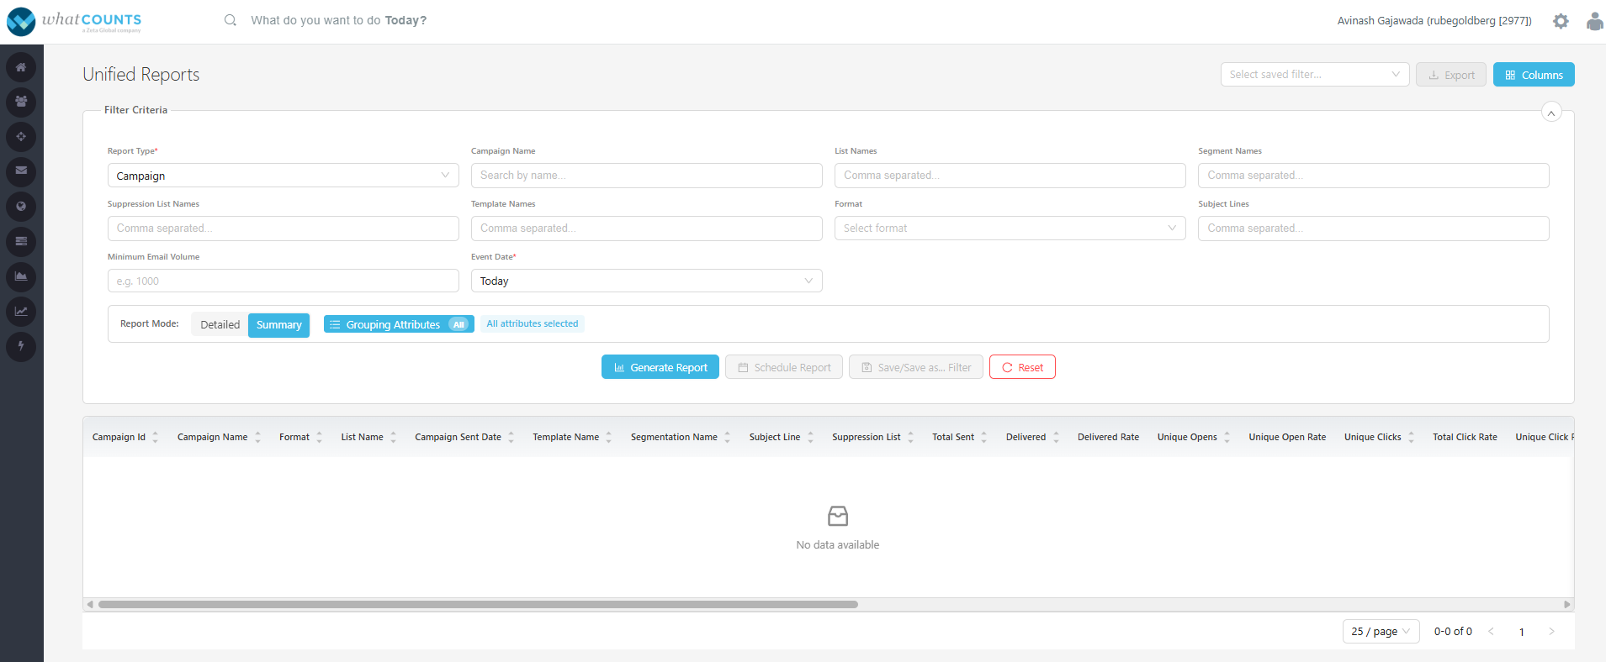This screenshot has height=662, width=1606.
Task: Click the lightning bolt sidebar icon
Action: coord(21,346)
